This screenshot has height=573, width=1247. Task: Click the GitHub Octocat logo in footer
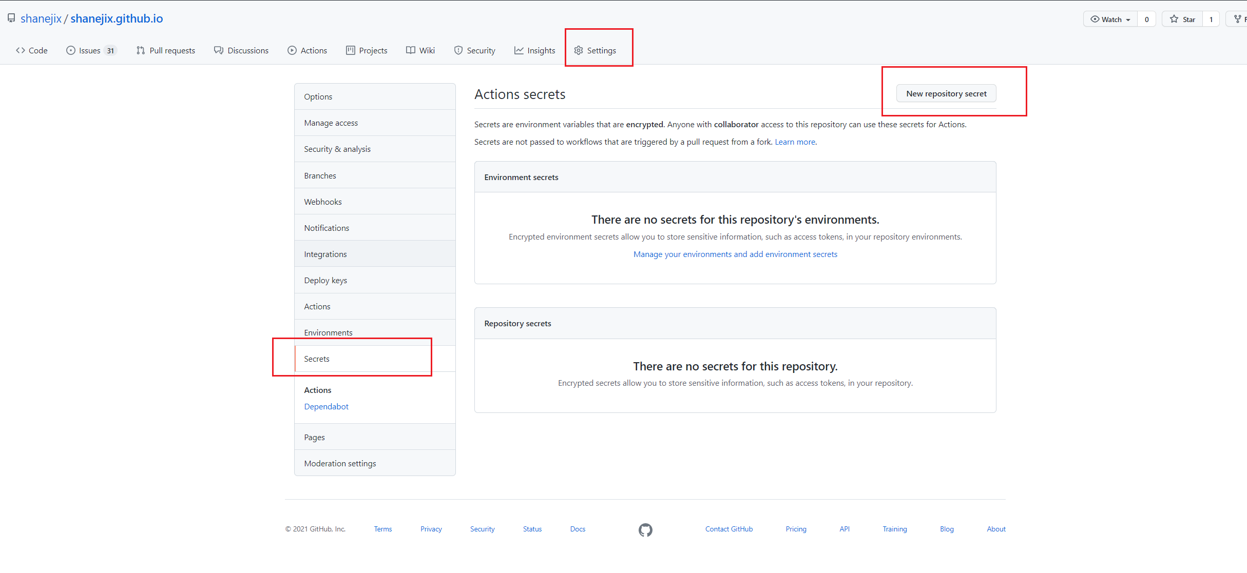[645, 529]
